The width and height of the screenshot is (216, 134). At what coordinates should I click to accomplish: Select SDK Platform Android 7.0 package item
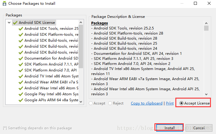(x=51, y=70)
